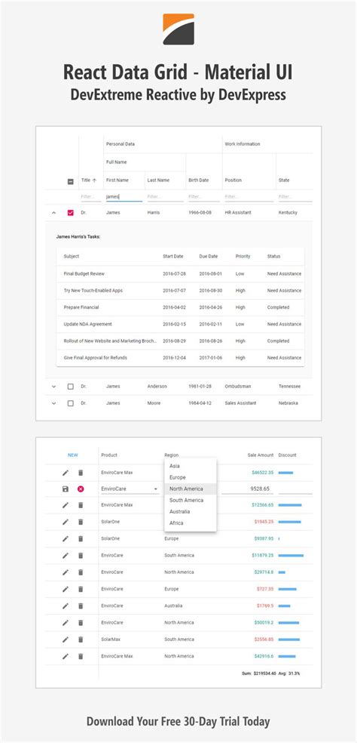Edit the $50019.2 sale row

pyautogui.click(x=66, y=623)
